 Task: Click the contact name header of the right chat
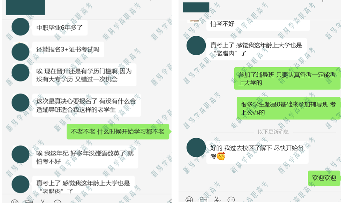click(x=196, y=7)
